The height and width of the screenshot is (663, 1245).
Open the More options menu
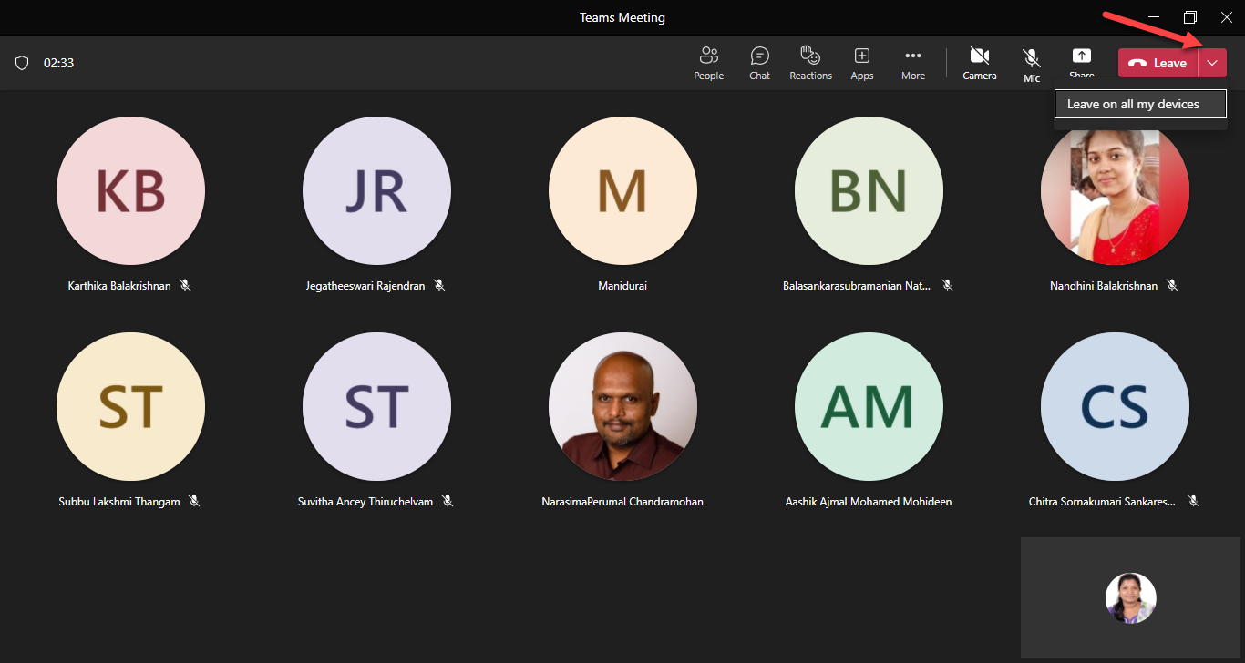(x=912, y=63)
